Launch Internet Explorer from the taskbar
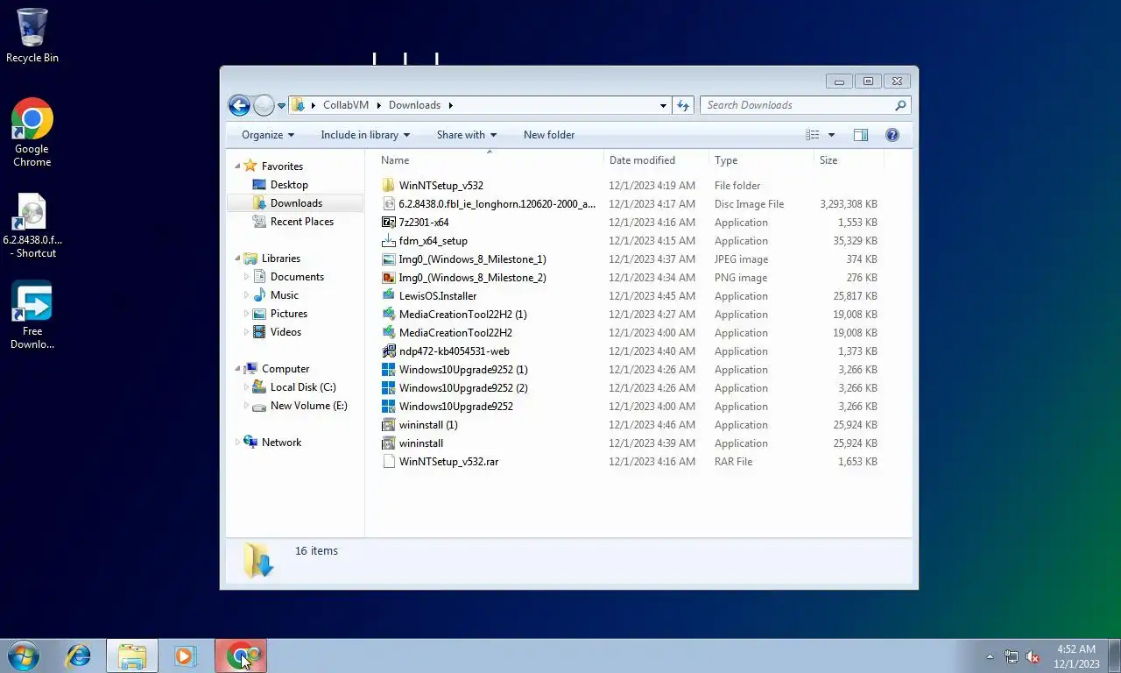The image size is (1121, 673). pos(79,655)
